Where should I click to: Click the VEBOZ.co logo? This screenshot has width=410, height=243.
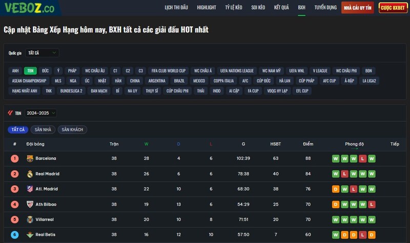click(29, 8)
